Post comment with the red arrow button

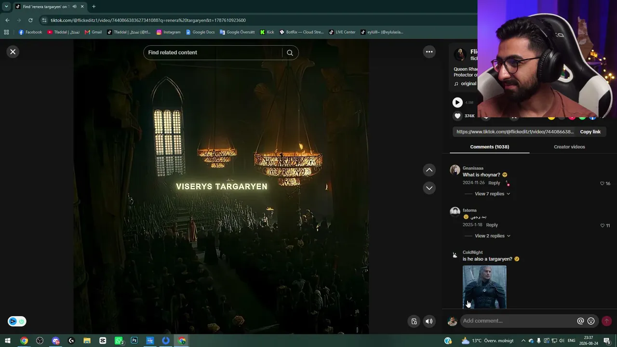(606, 321)
